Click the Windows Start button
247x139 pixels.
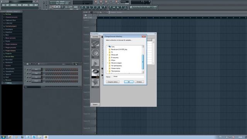pos(3,137)
